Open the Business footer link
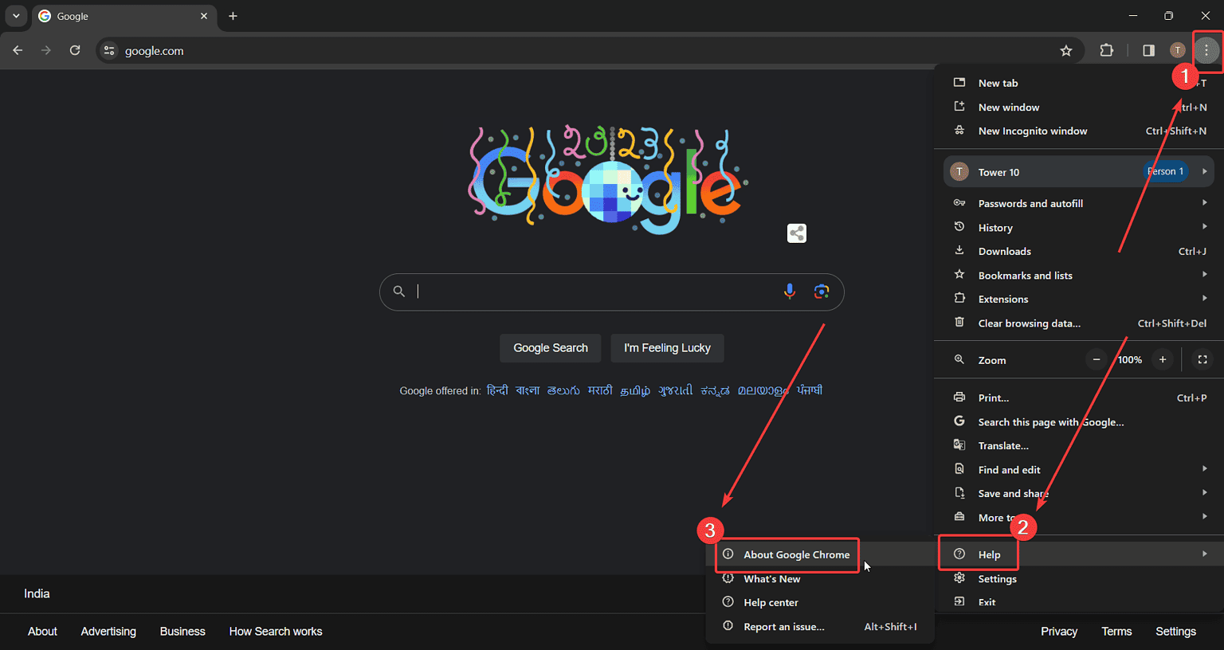 click(182, 632)
